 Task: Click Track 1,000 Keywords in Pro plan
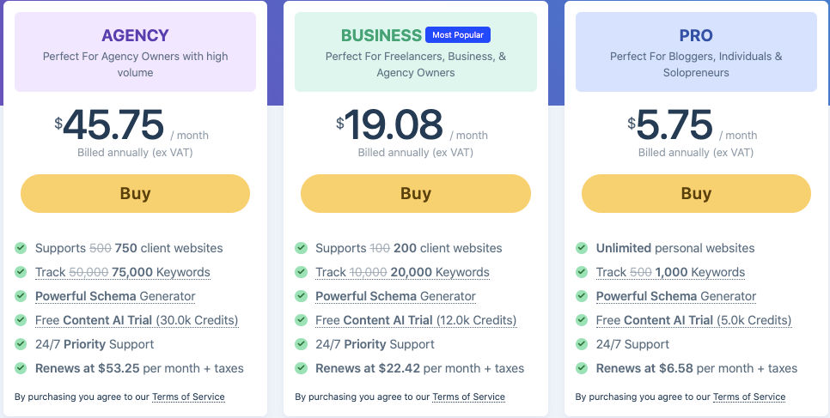(671, 272)
